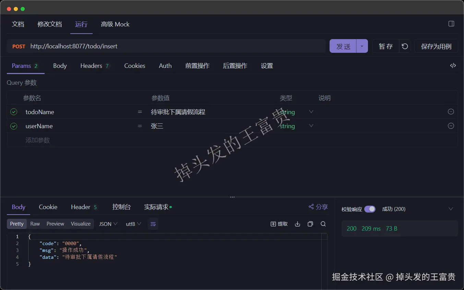Toggle the right sidebar panel icon
Image resolution: width=464 pixels, height=290 pixels.
tap(451, 24)
